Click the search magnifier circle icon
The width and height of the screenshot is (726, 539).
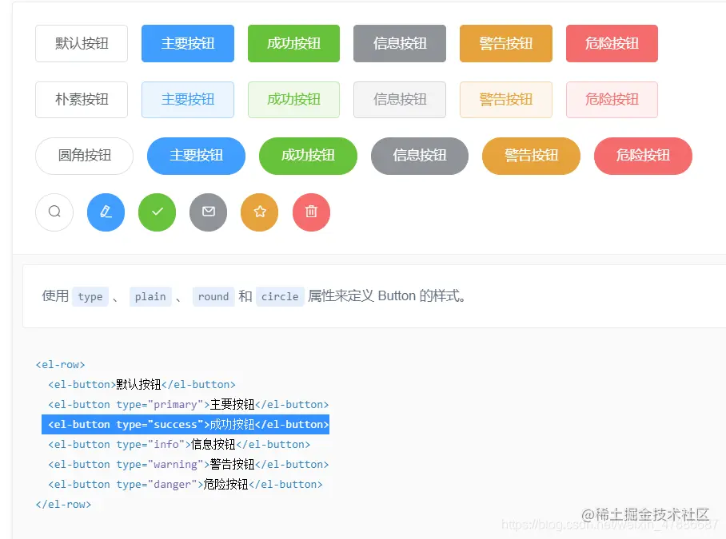[54, 212]
